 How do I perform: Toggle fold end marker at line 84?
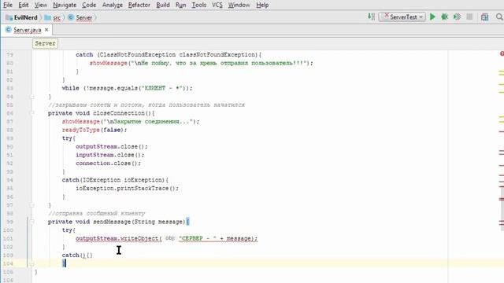(x=31, y=96)
